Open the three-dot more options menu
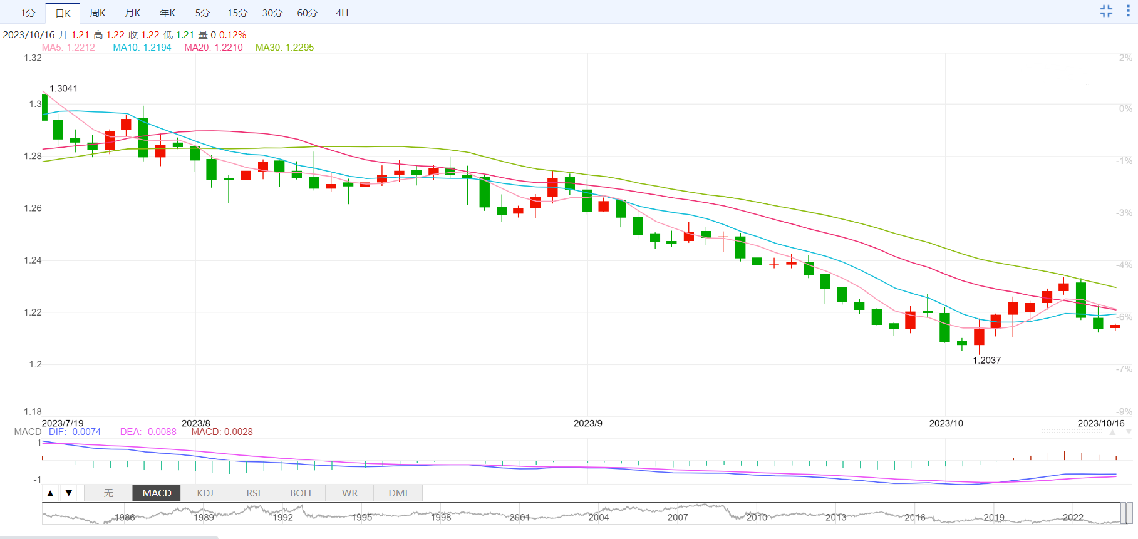The image size is (1138, 539). click(x=1128, y=11)
